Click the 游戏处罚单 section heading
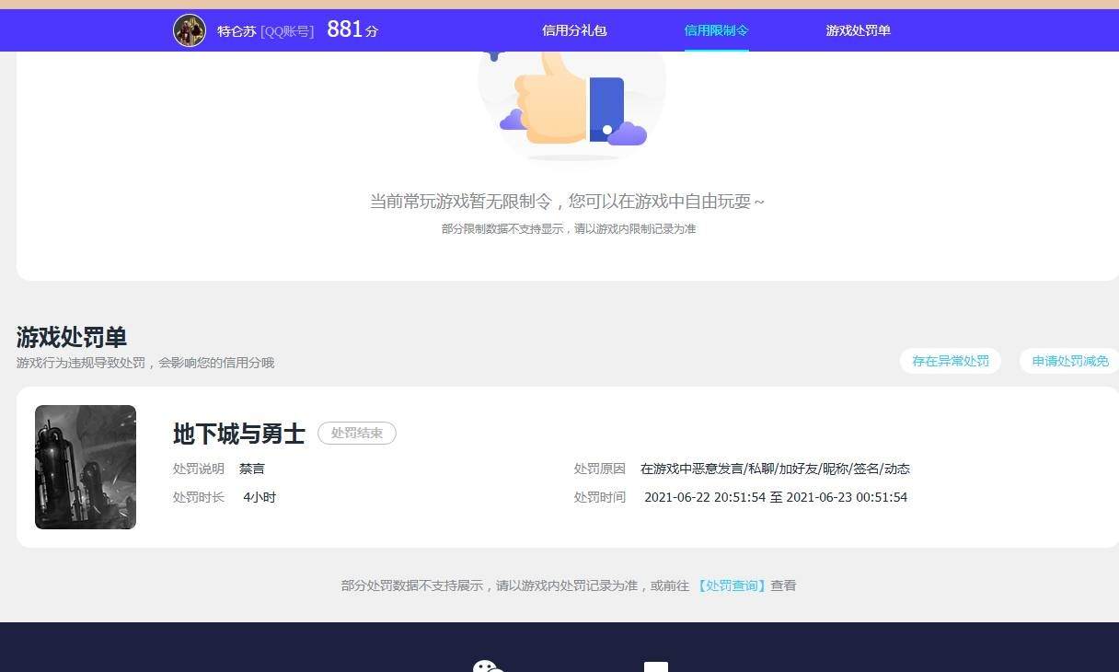The image size is (1119, 672). 72,337
